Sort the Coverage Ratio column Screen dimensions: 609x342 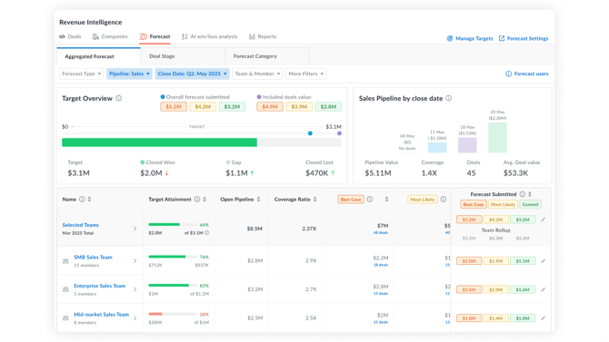pos(315,200)
